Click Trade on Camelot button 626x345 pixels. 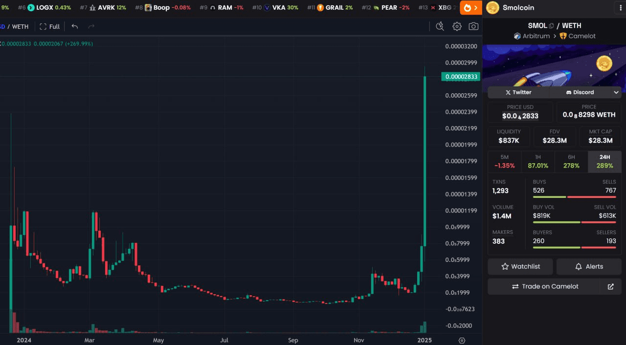click(x=544, y=286)
